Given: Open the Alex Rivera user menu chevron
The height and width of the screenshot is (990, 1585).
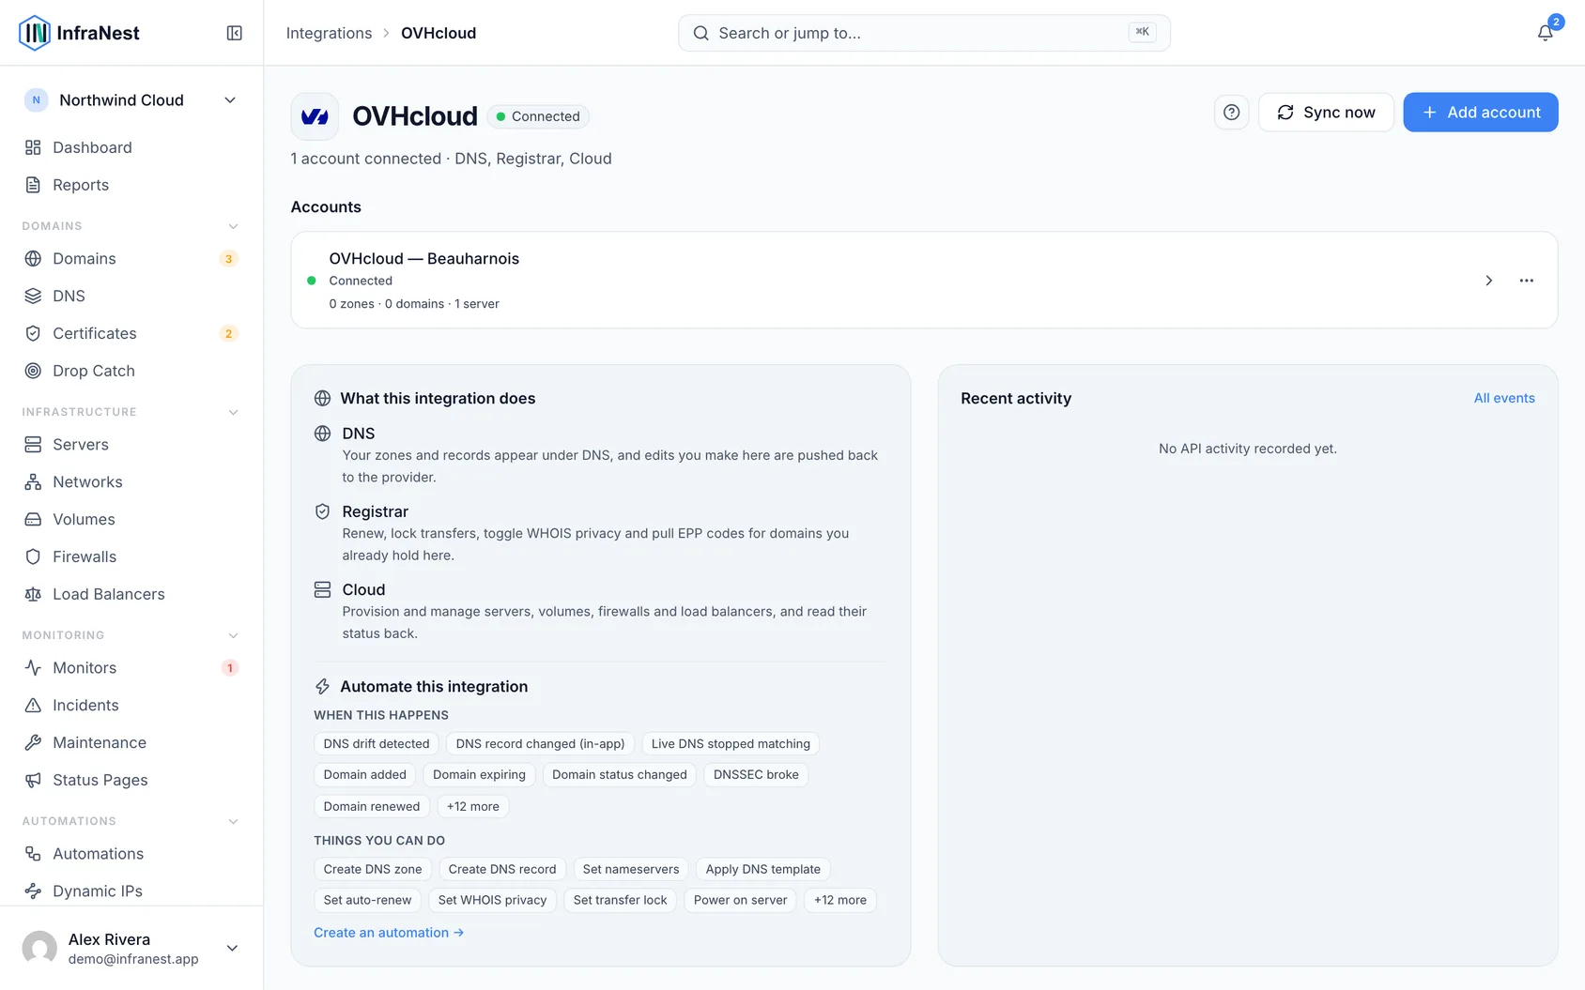Looking at the screenshot, I should [232, 948].
